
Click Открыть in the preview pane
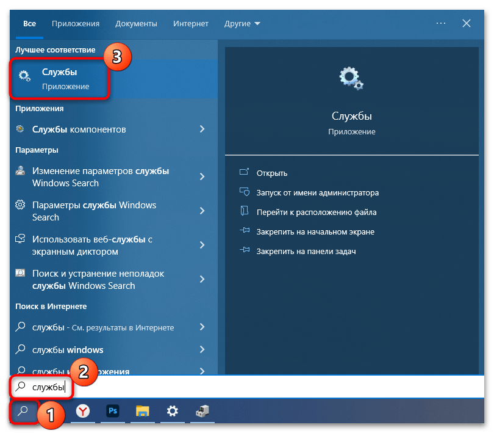(x=271, y=173)
